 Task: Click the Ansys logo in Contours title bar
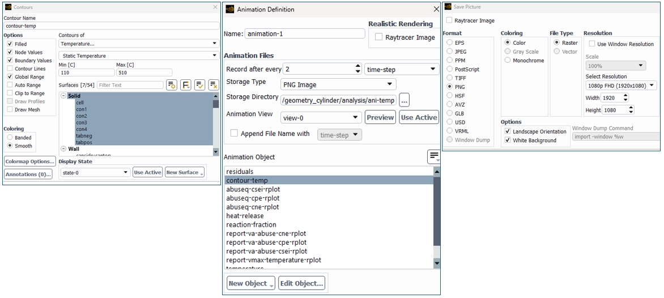coord(8,7)
